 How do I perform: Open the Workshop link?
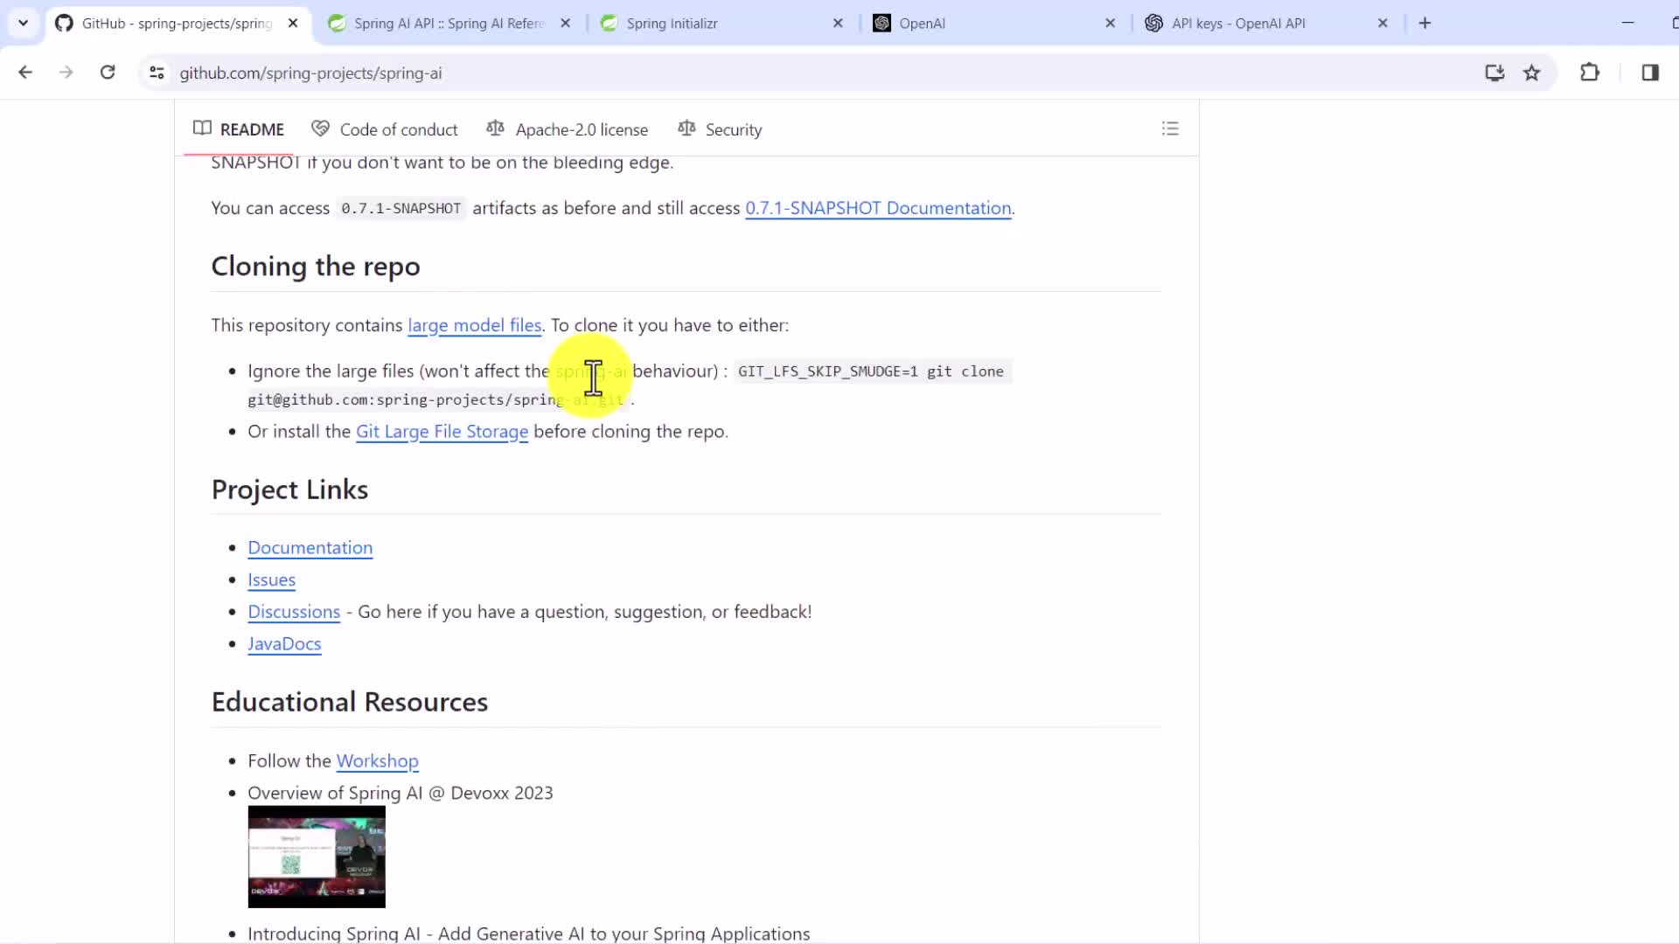pos(378,761)
